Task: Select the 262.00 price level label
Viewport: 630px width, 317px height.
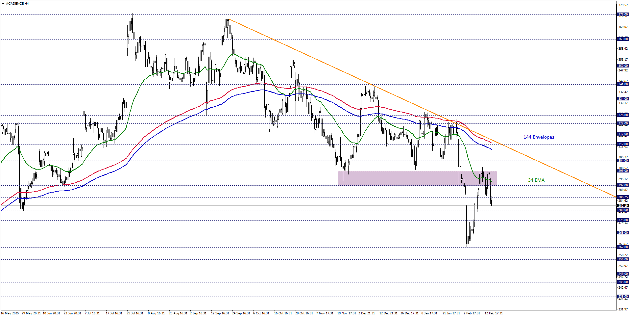Action: 623,247
